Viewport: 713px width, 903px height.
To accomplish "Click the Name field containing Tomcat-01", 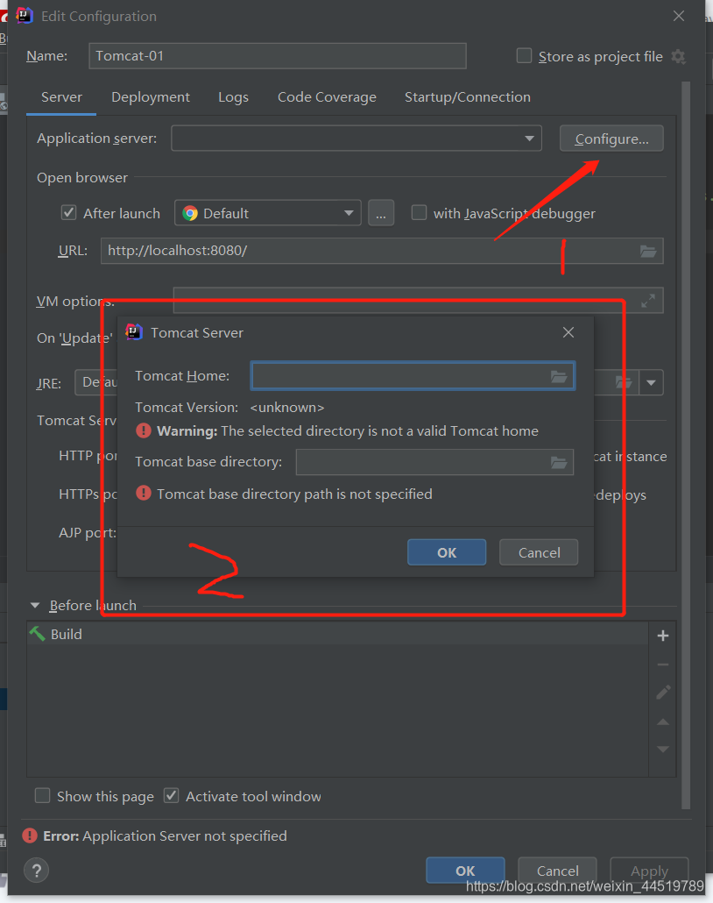I will pyautogui.click(x=278, y=56).
